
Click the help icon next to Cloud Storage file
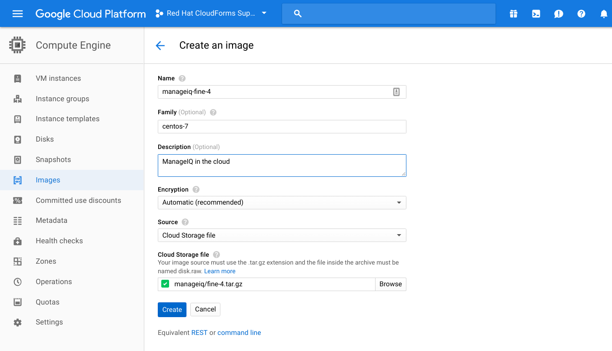coord(216,255)
